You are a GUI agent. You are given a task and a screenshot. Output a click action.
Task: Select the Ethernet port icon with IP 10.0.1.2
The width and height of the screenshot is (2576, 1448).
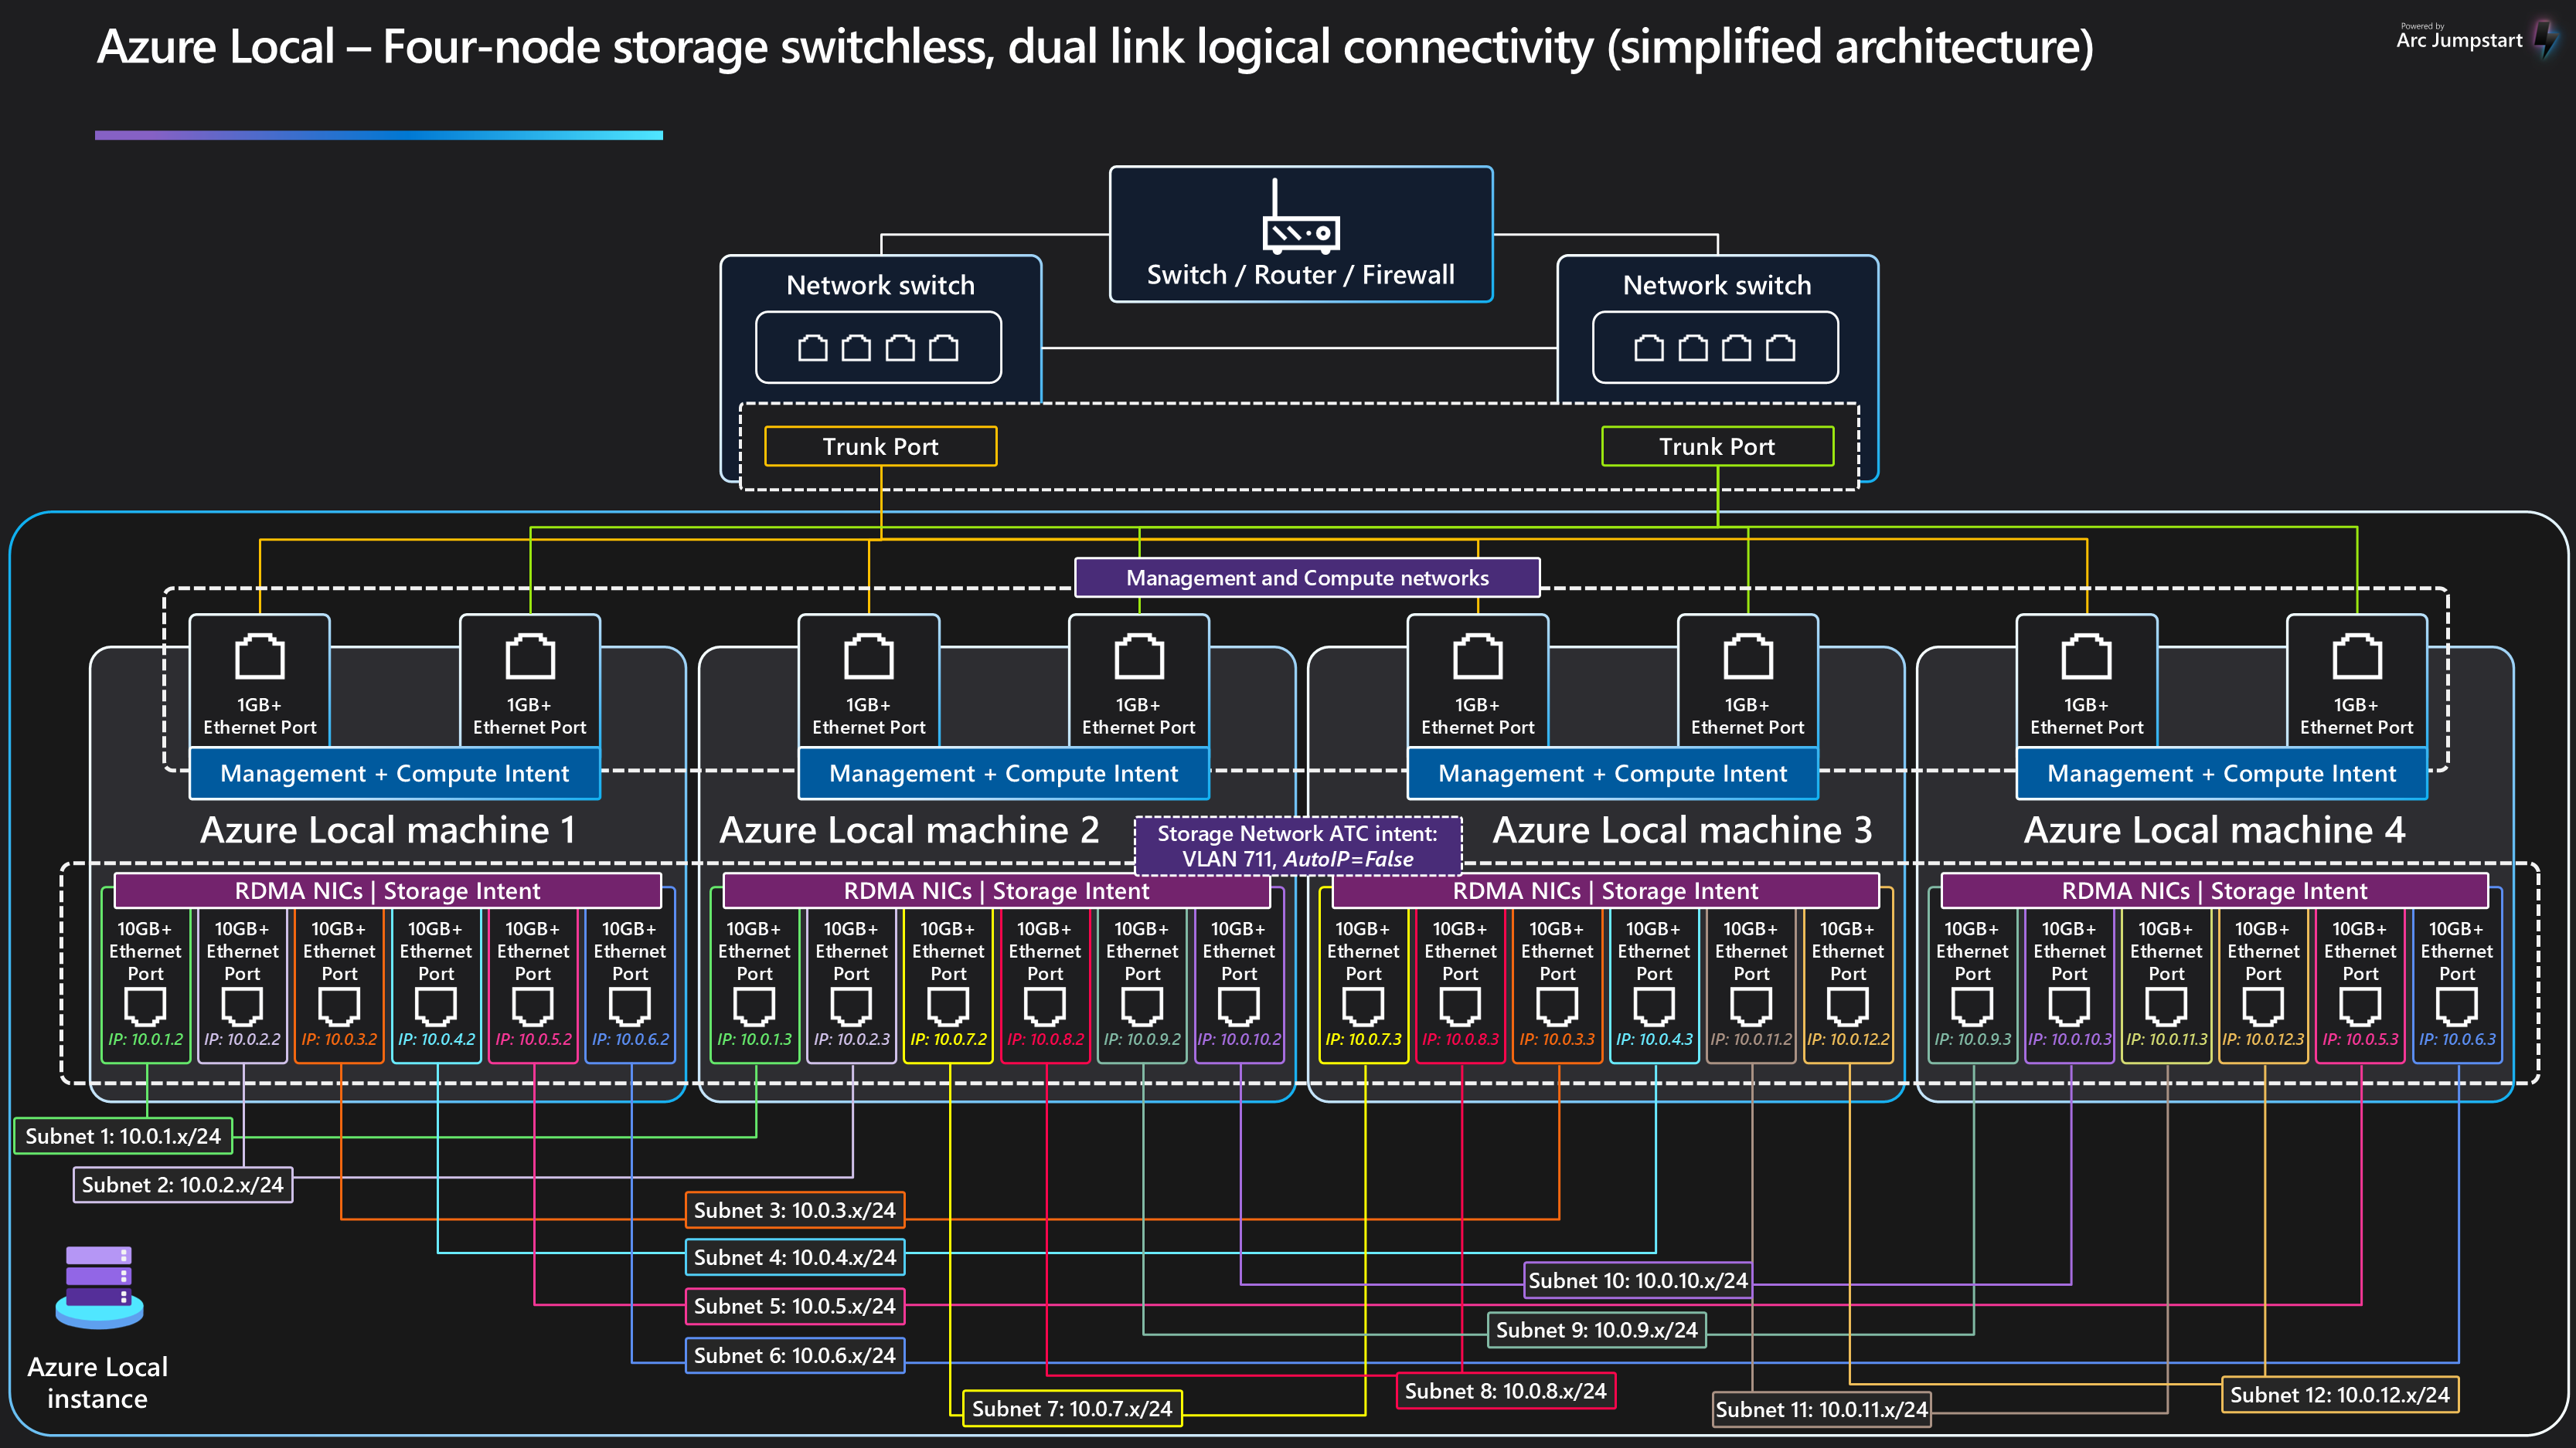(x=145, y=1006)
